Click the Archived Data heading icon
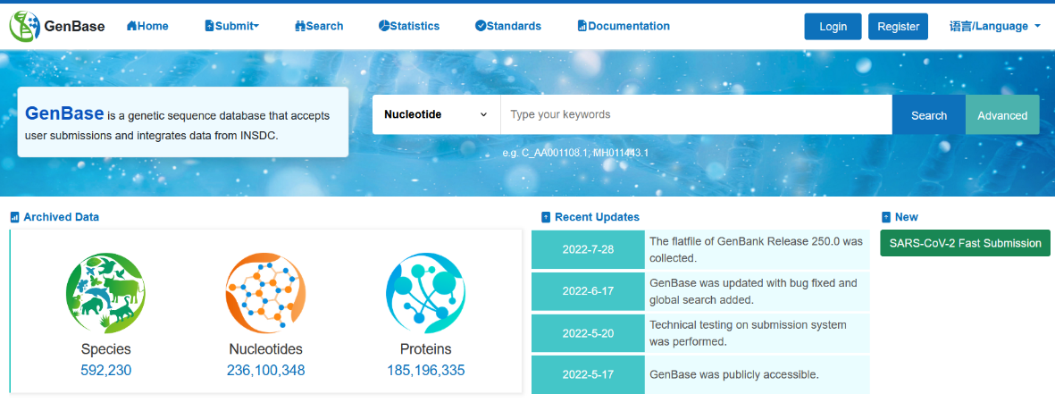Screen dimensions: 1055x402 click(14, 217)
